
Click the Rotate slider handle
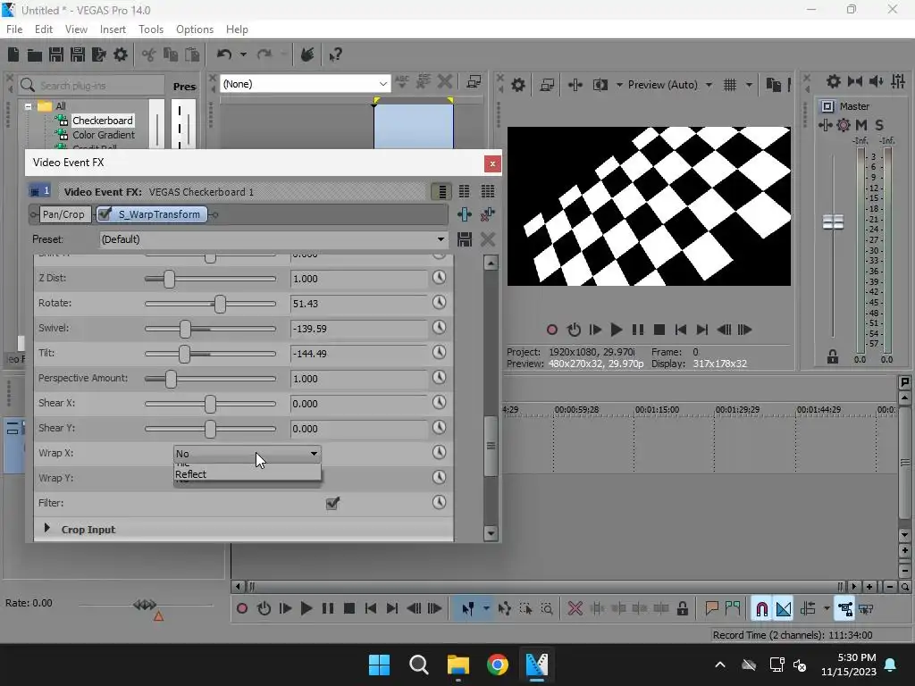220,304
